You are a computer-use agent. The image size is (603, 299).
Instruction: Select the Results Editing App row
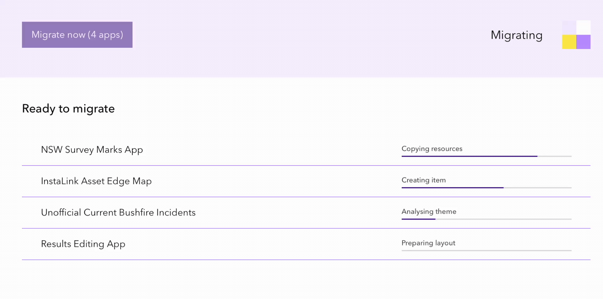click(306, 244)
